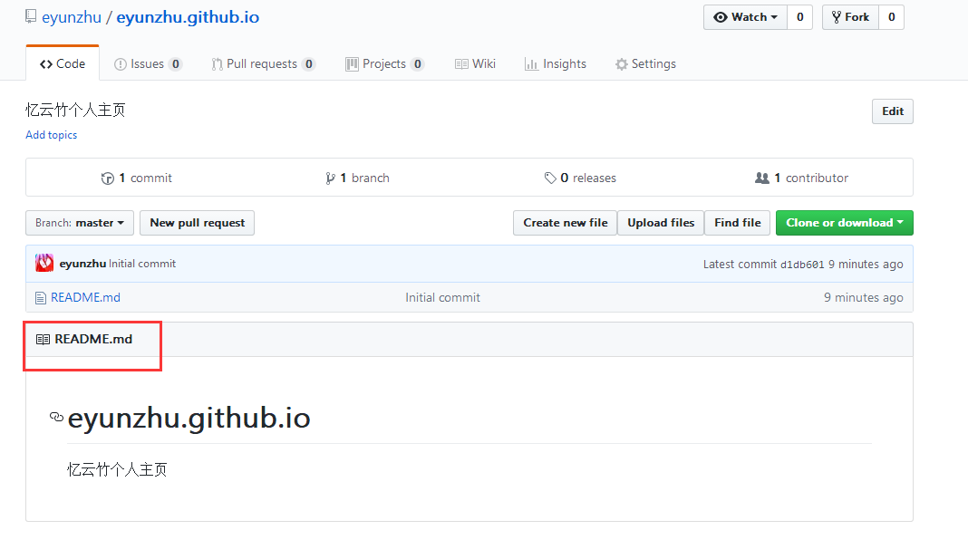968x559 pixels.
Task: Click the Settings tab gear icon
Action: pos(621,64)
